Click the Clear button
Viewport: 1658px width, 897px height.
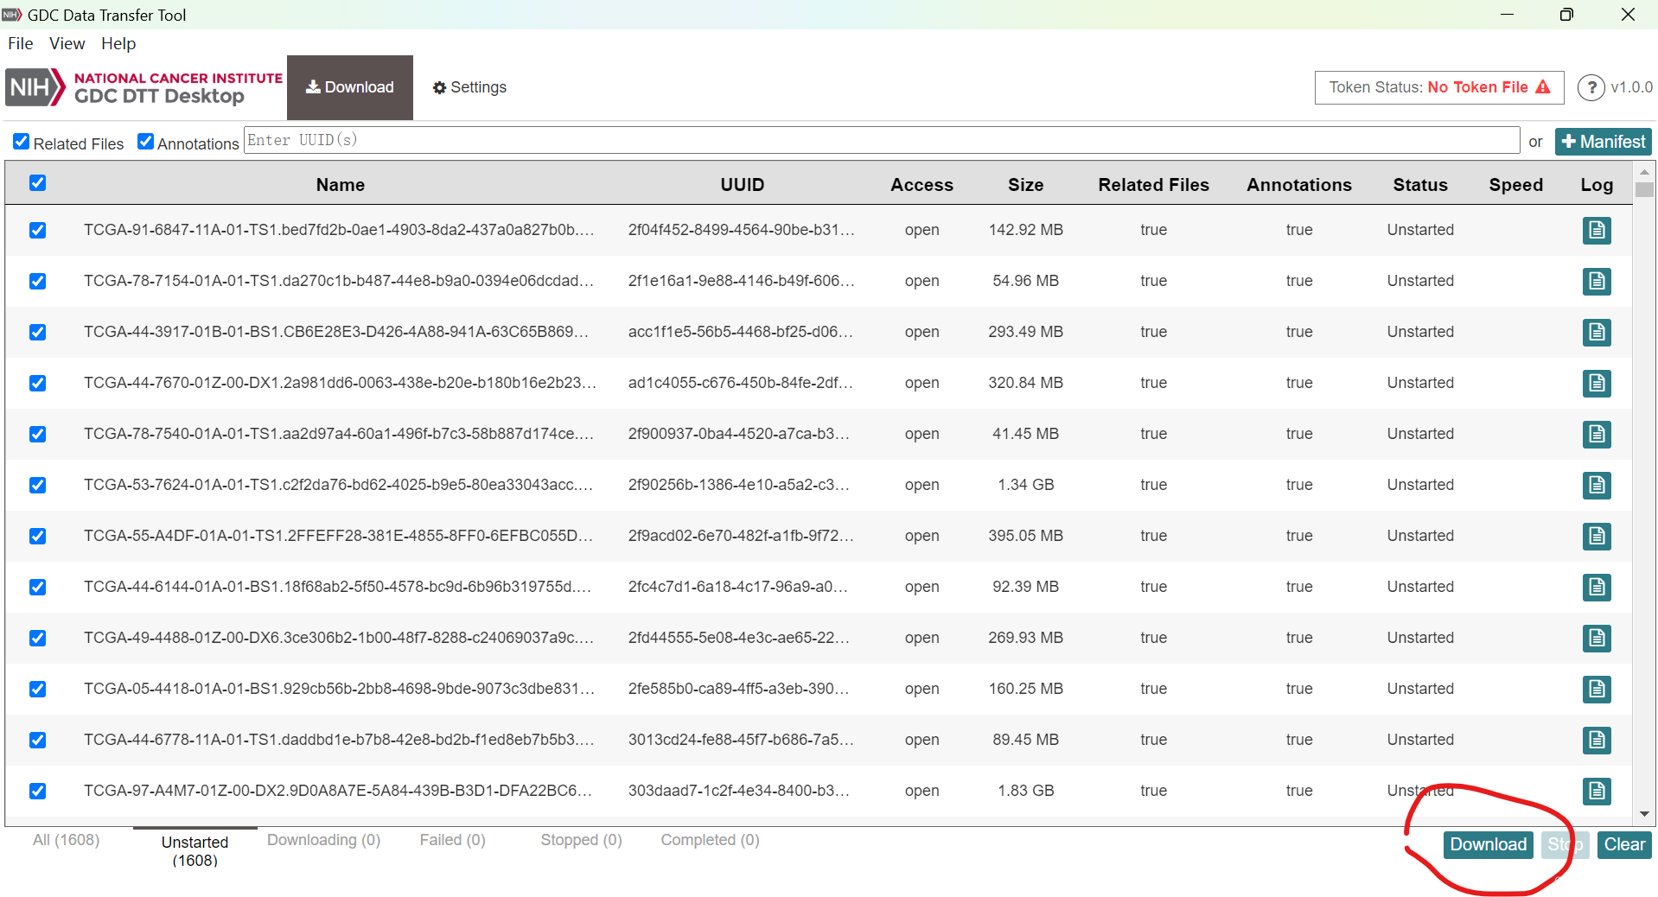[x=1623, y=844]
